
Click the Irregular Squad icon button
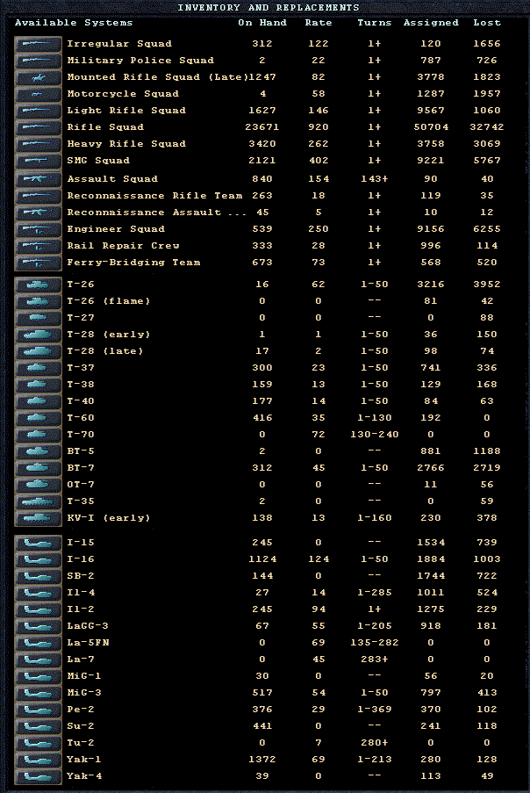click(38, 44)
